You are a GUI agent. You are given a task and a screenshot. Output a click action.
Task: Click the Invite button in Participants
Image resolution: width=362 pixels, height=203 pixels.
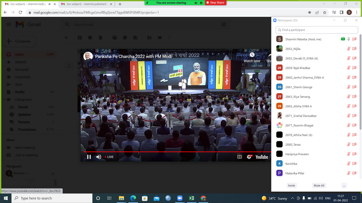291,185
